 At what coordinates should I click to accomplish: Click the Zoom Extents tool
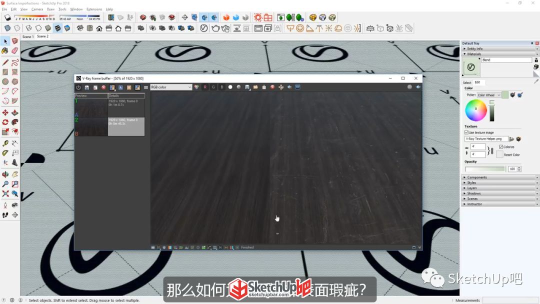5,194
